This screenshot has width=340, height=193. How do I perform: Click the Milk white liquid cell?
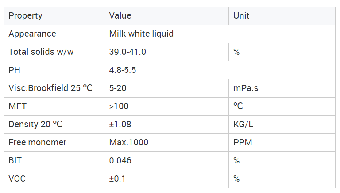point(220,34)
